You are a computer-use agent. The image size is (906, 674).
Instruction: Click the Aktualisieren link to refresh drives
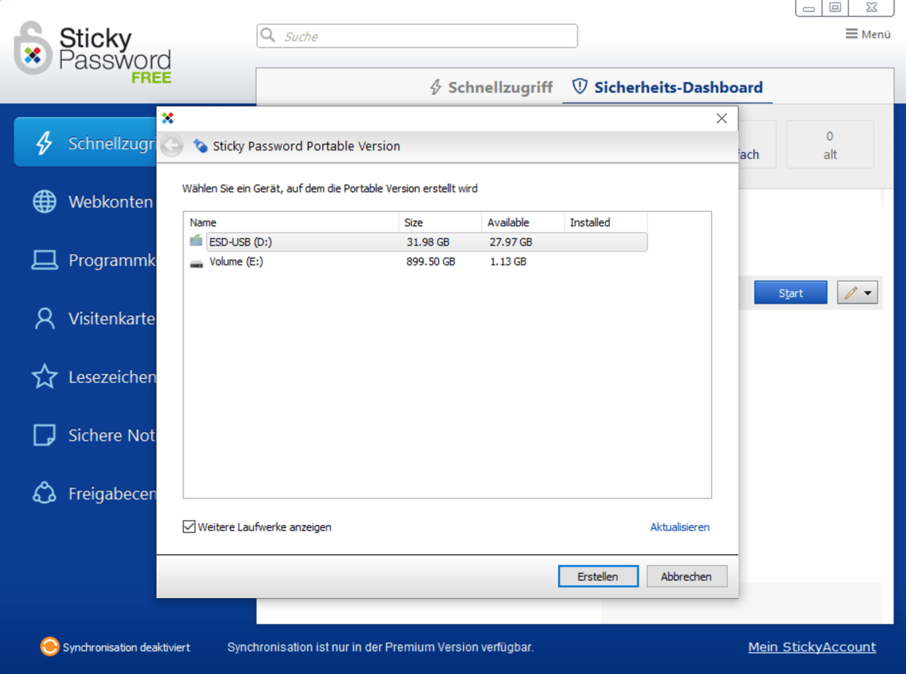point(679,527)
